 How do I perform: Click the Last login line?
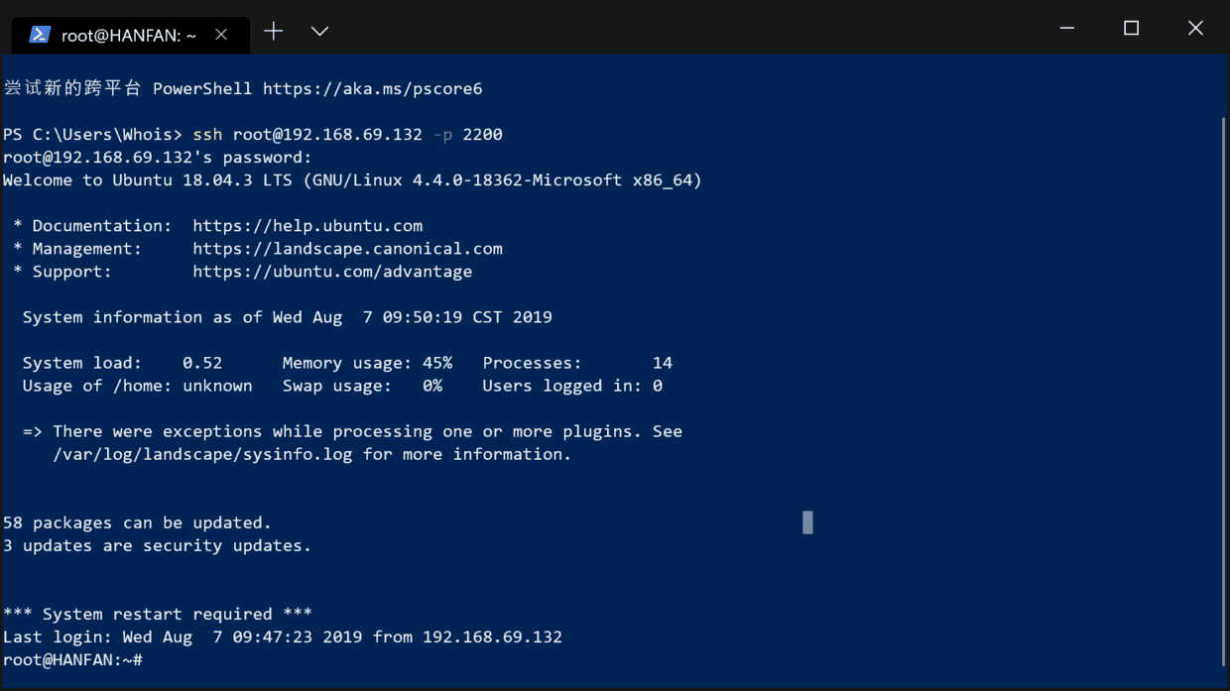(x=283, y=637)
